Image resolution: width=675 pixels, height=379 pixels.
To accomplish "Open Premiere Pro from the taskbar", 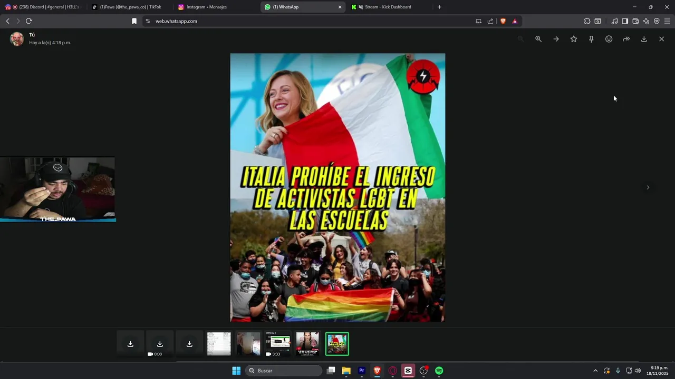I will [362, 371].
